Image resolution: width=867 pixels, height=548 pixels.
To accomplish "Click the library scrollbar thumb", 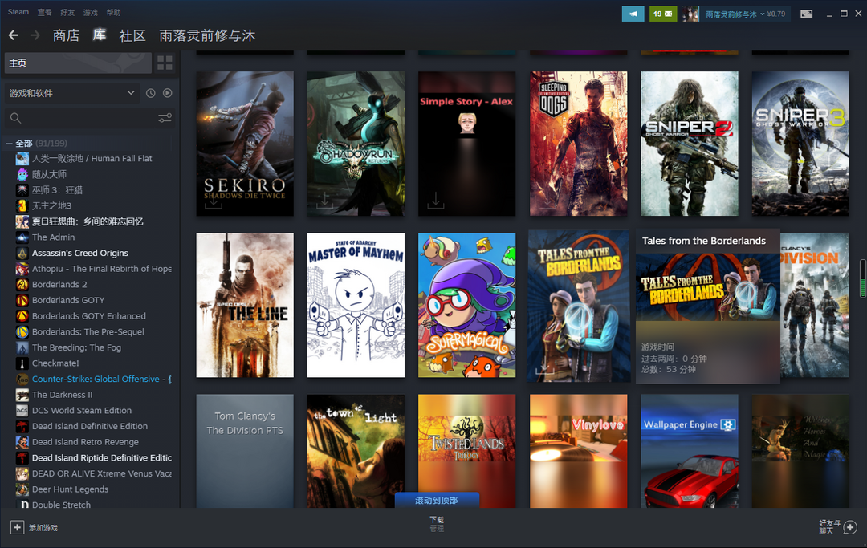I will 862,279.
